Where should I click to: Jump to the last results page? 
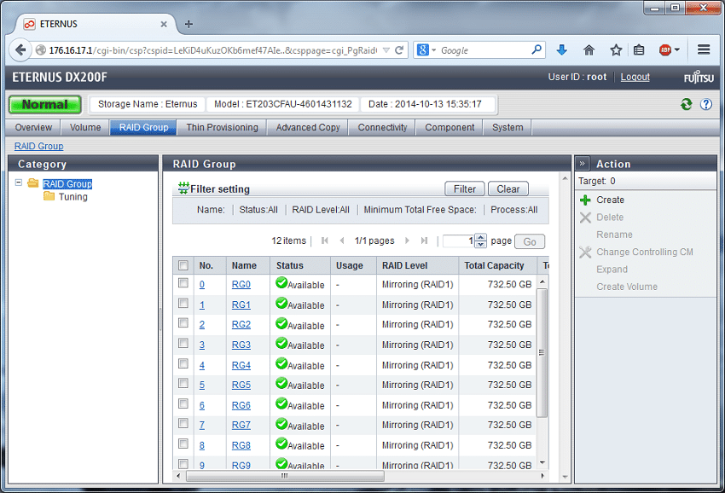424,241
